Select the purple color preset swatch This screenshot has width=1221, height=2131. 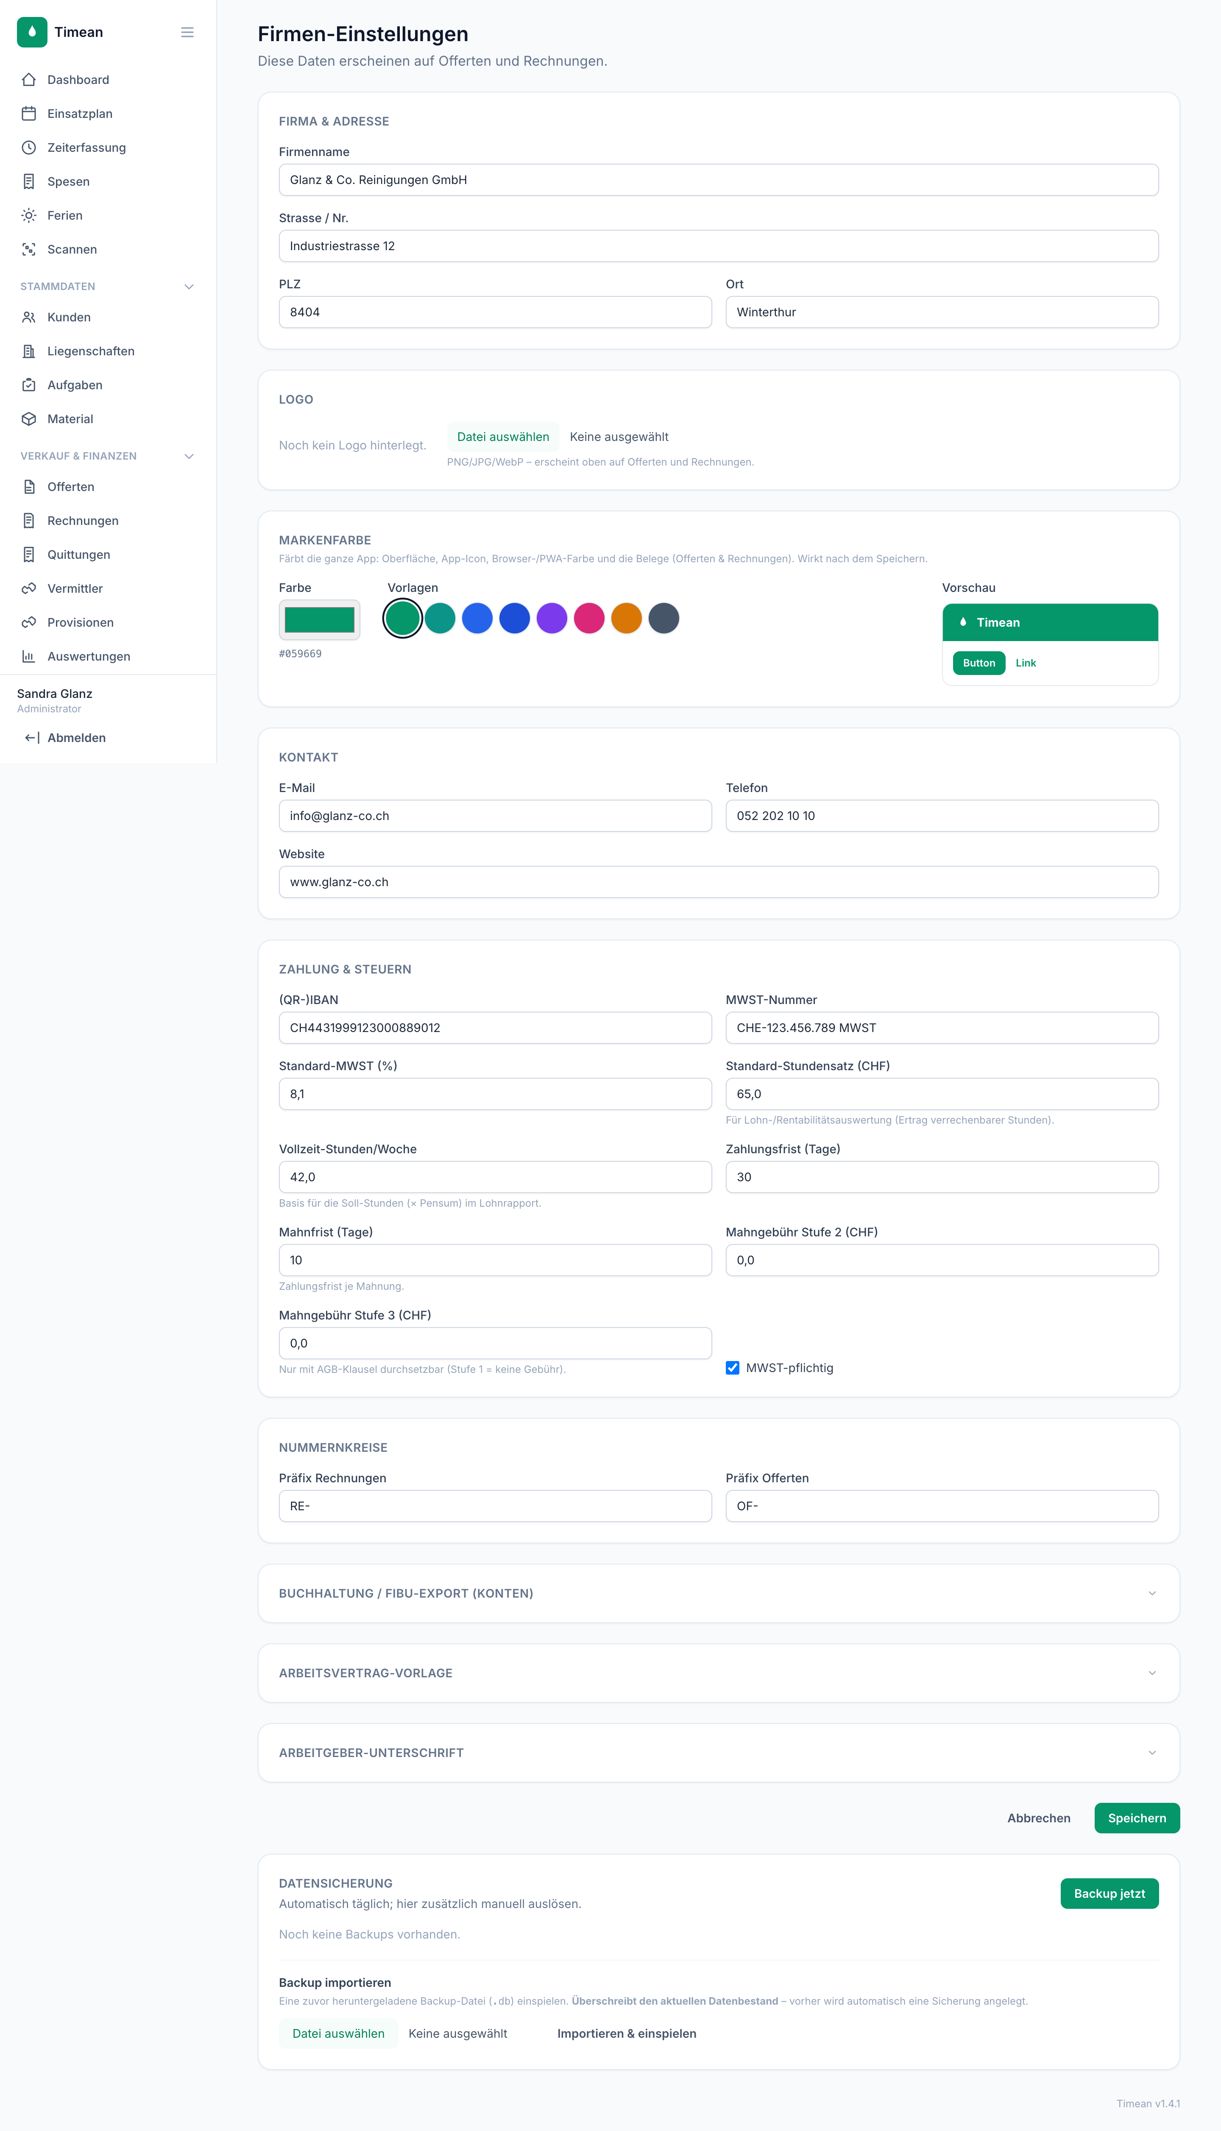point(552,619)
